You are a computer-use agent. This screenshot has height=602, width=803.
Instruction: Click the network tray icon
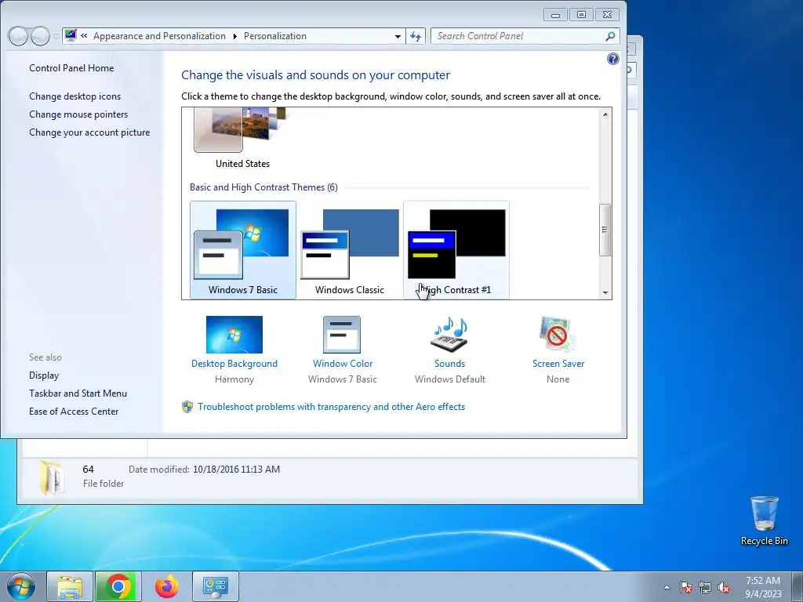[x=705, y=587]
